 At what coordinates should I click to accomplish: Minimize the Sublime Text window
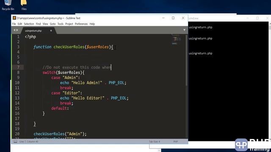click(x=163, y=18)
